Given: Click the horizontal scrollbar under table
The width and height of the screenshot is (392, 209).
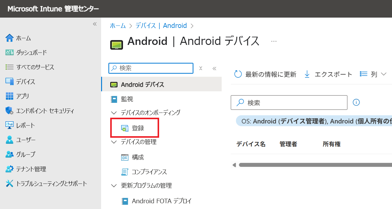Looking at the screenshot, I should coord(315,165).
